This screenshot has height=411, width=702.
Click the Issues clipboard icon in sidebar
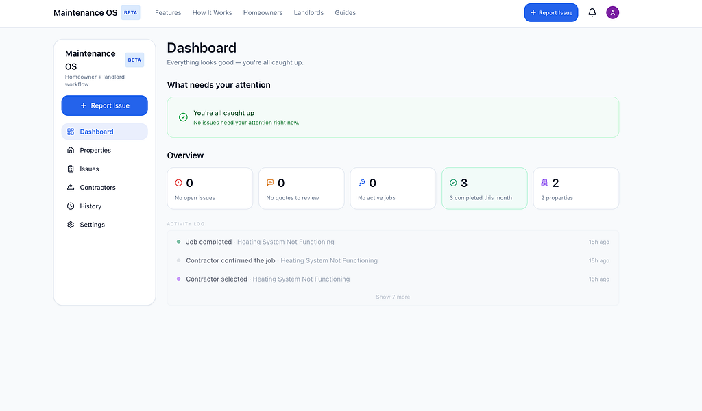point(71,169)
